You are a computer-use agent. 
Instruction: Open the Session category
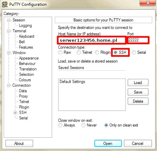19,20
